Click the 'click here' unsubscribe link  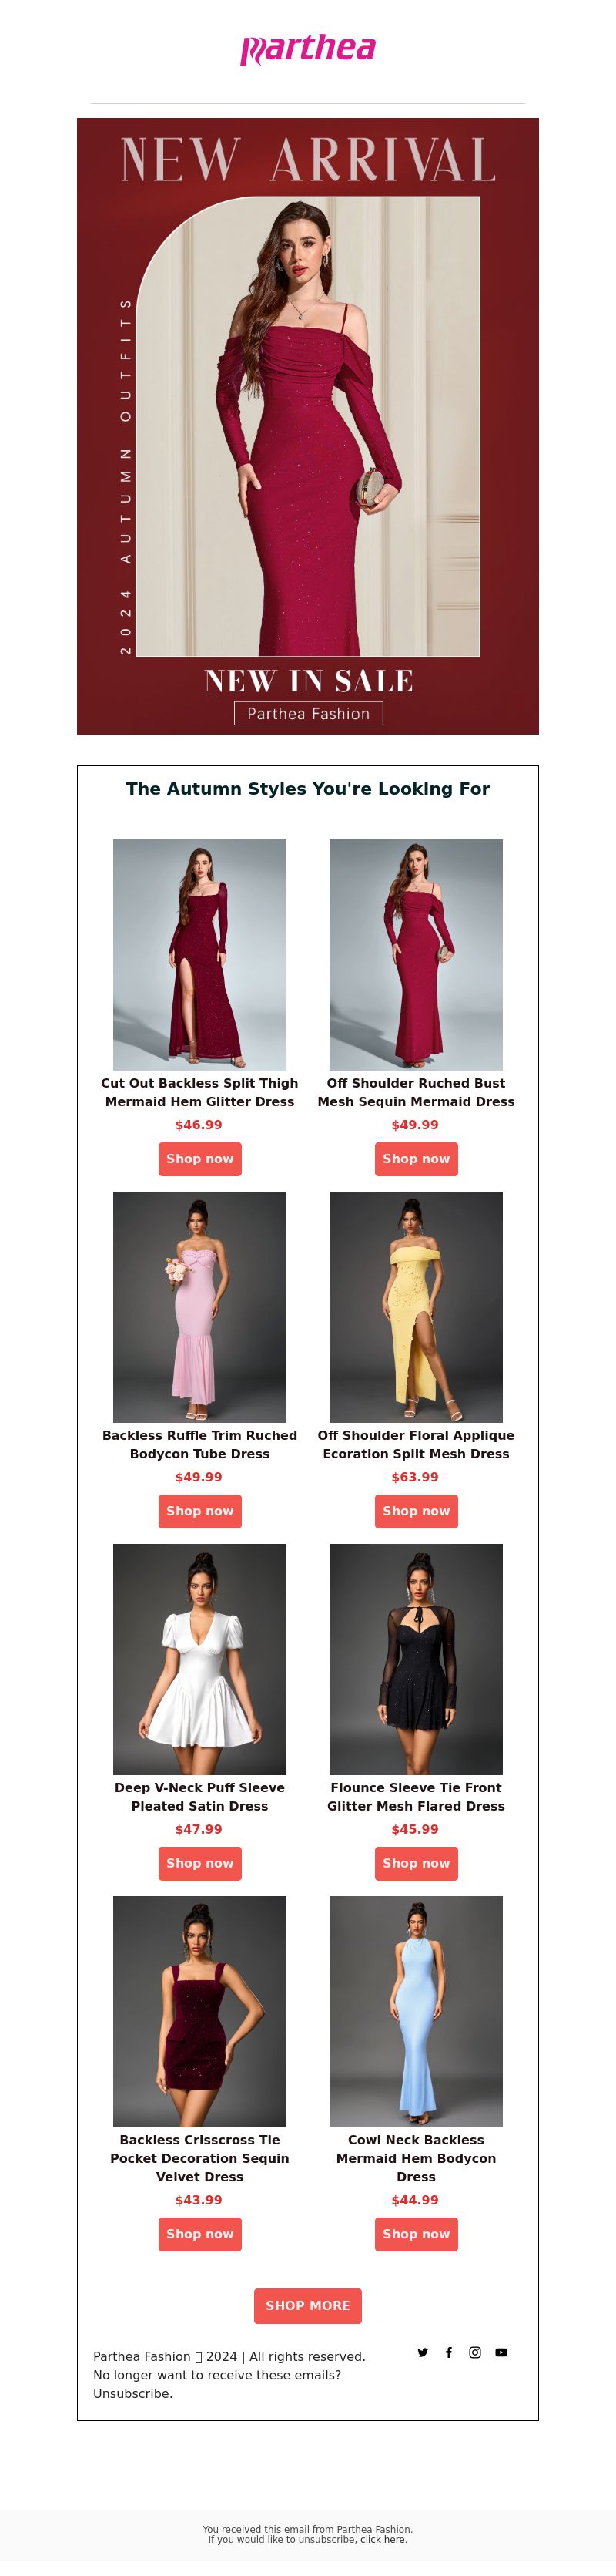383,2539
